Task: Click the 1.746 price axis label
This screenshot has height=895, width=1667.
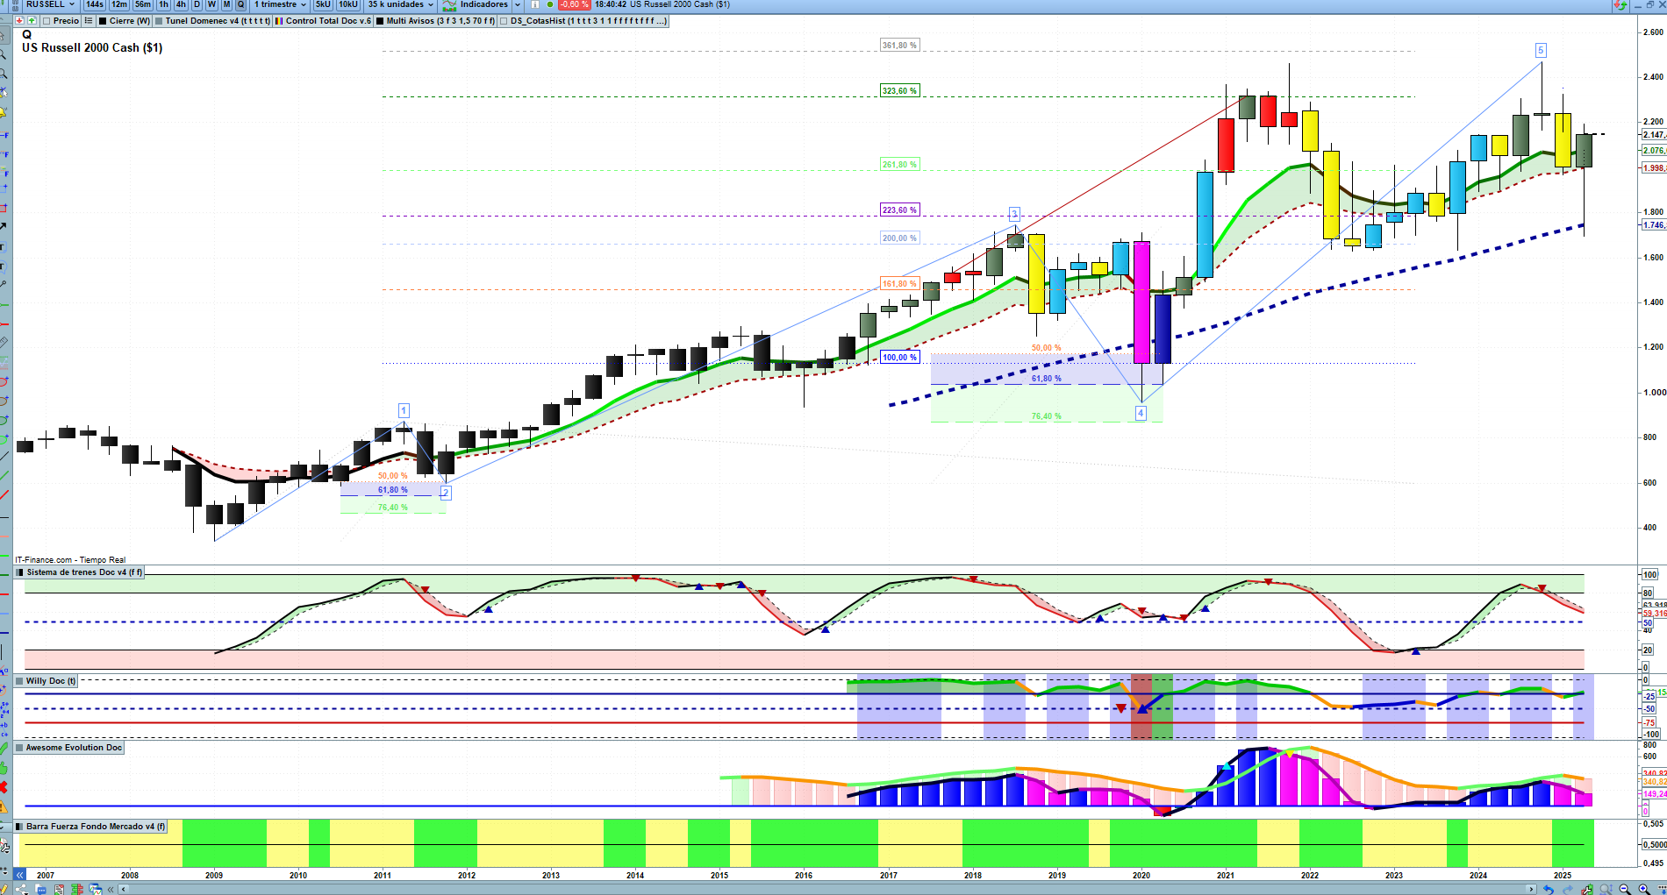Action: [x=1654, y=225]
